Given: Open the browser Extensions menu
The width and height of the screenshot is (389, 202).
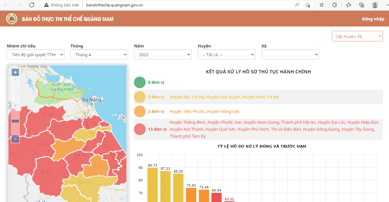Looking at the screenshot, I should (335, 5).
